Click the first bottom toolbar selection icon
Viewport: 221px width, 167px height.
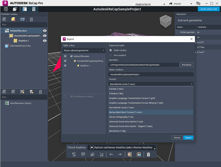tap(74, 154)
